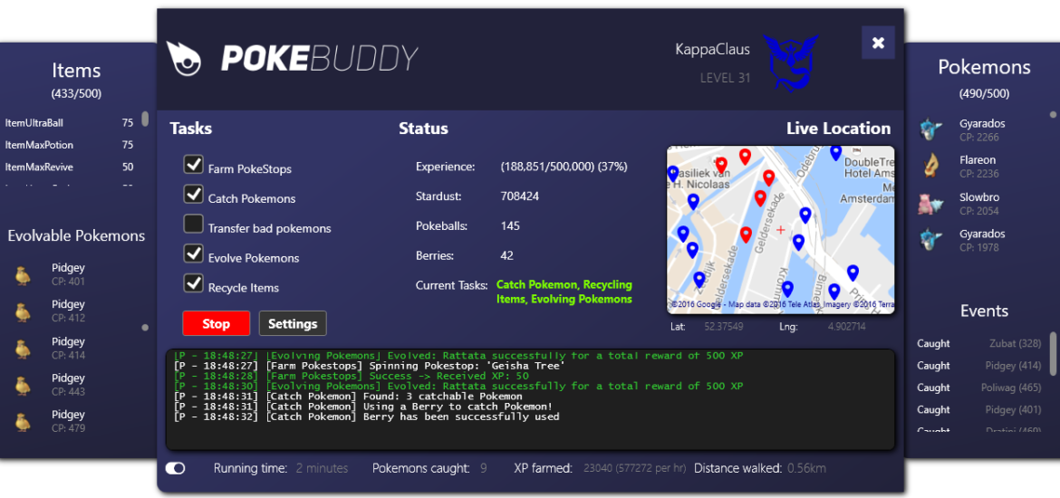Image resolution: width=1060 pixels, height=498 pixels.
Task: Flip the toggle switch beside Running time
Action: [175, 468]
